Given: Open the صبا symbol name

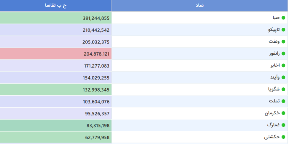Looking at the screenshot, I should tap(276, 18).
